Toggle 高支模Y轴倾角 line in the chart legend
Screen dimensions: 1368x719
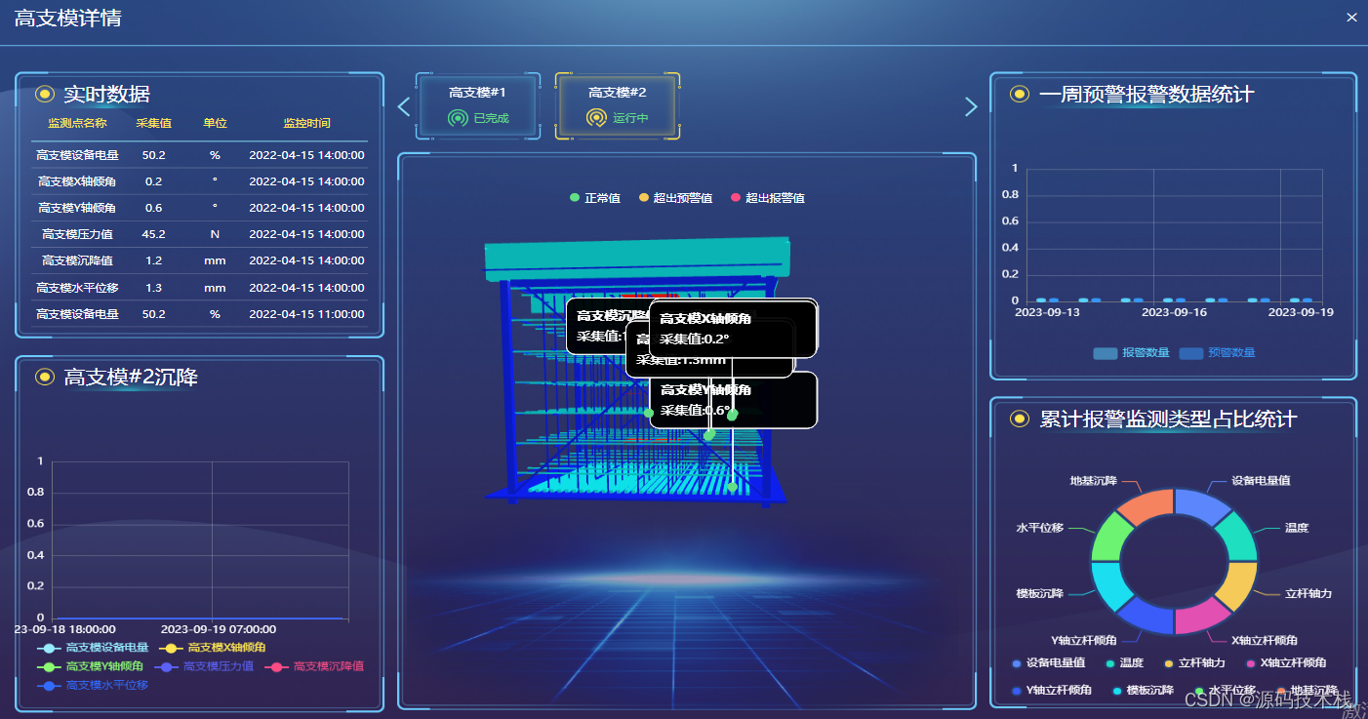point(90,666)
